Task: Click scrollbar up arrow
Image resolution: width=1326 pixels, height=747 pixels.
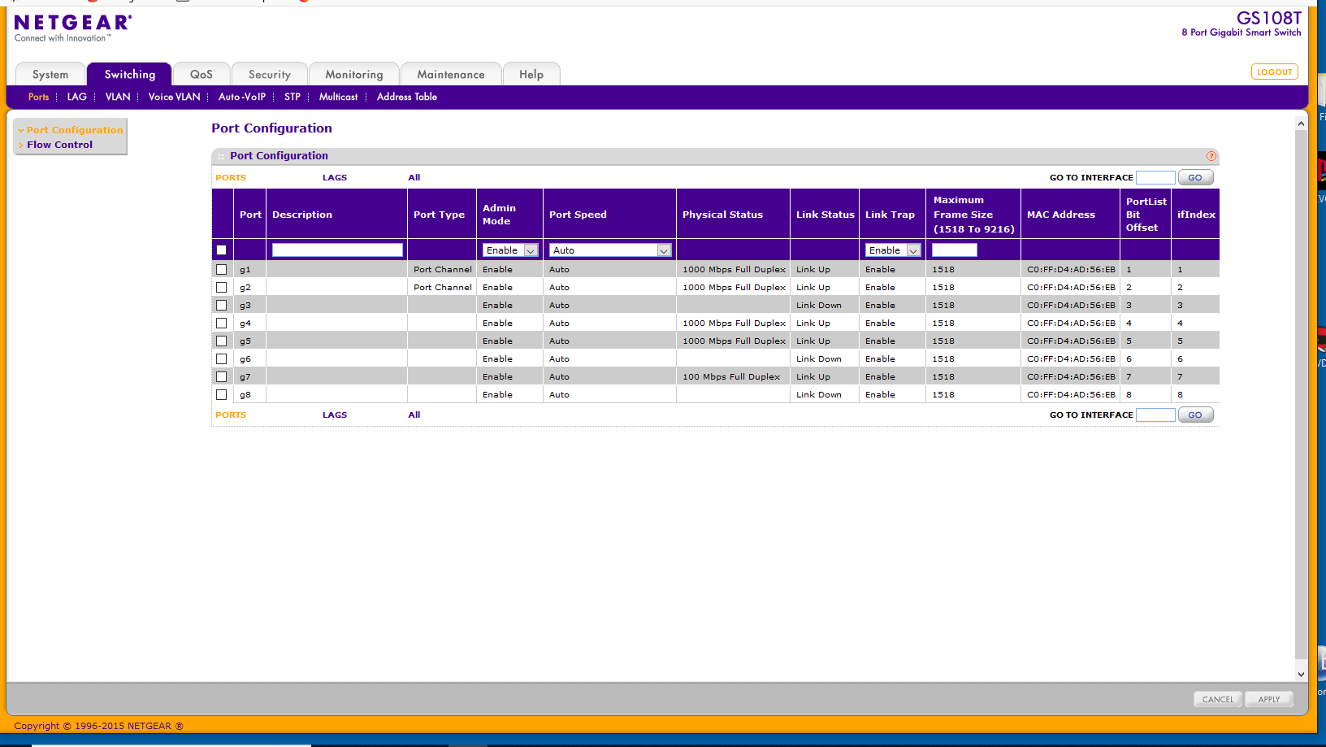Action: click(1301, 124)
